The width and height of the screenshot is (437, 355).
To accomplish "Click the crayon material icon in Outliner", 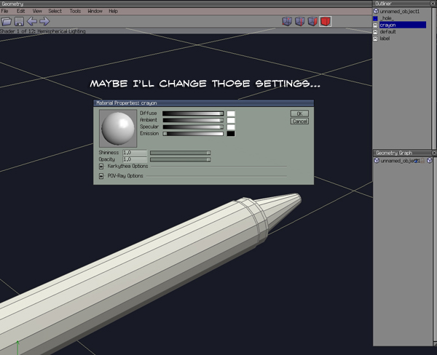I will 375,25.
